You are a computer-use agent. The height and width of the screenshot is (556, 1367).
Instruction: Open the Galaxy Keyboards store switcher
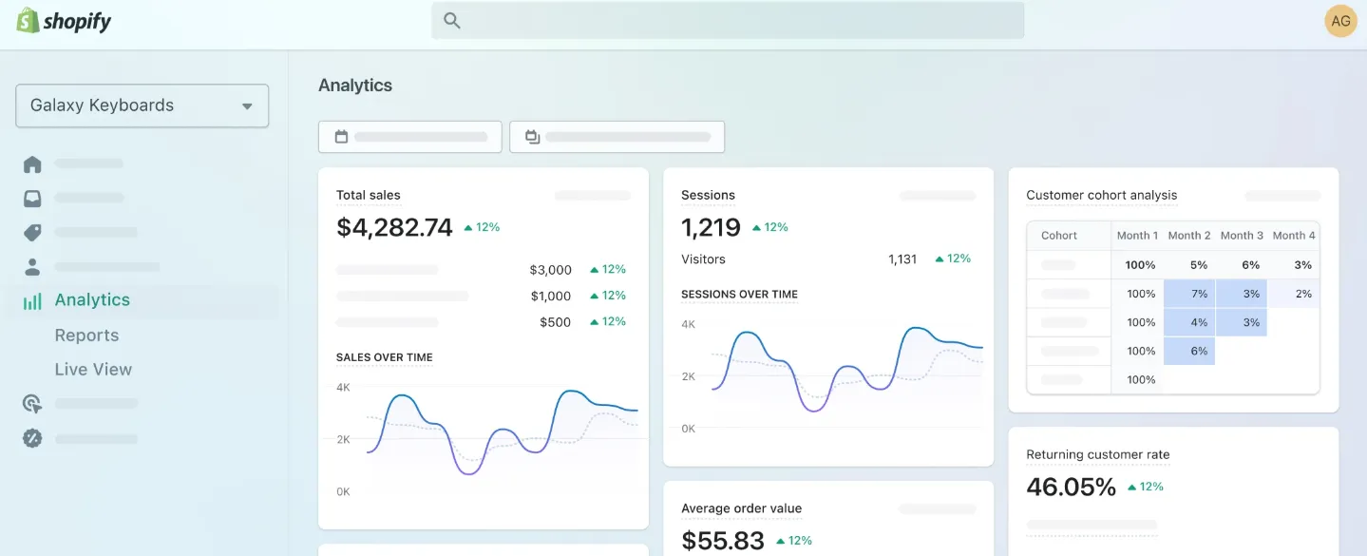pyautogui.click(x=141, y=105)
